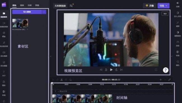Viewport: 182px width, 103px height.
Task: Open the Music & sound effects section
Action: tap(4, 44)
